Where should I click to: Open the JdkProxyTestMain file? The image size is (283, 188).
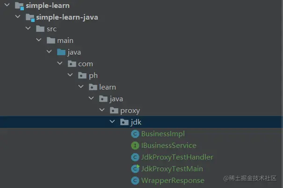(x=172, y=169)
